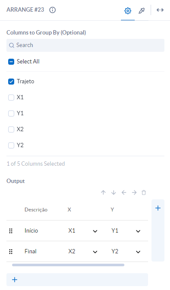Click the move left arrow in Output toolbar
Image resolution: width=170 pixels, height=290 pixels.
[124, 192]
